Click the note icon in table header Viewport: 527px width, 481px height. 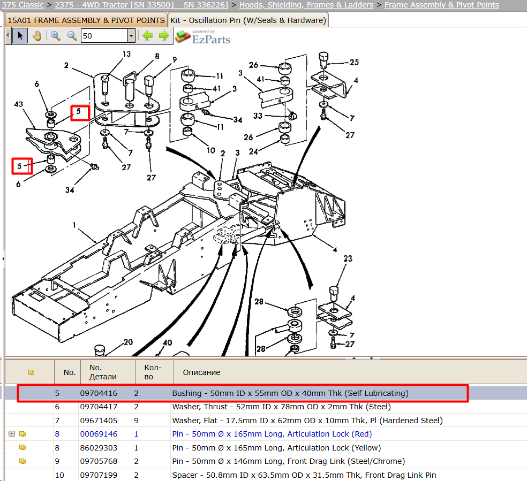tap(31, 372)
